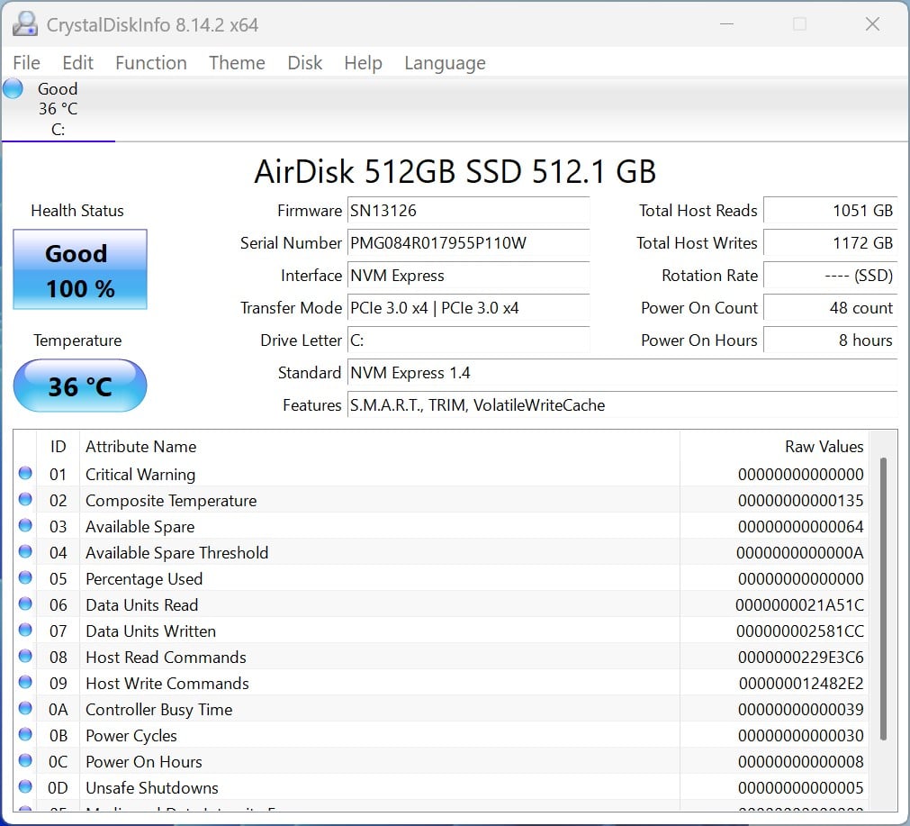This screenshot has height=826, width=910.
Task: Click raw value 00000000000039
Action: (x=801, y=709)
